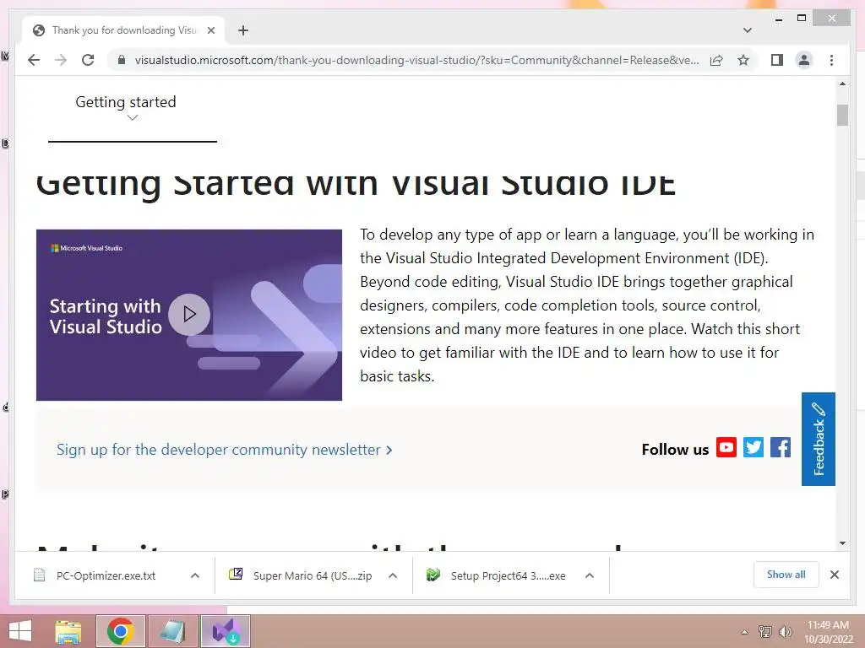The height and width of the screenshot is (648, 865).
Task: Sign up for the developer community newsletter
Action: click(224, 450)
